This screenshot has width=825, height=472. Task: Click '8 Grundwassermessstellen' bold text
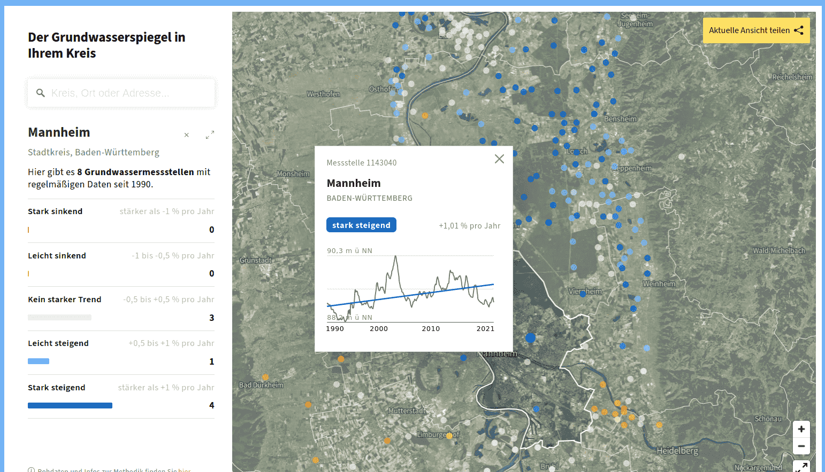(x=135, y=172)
